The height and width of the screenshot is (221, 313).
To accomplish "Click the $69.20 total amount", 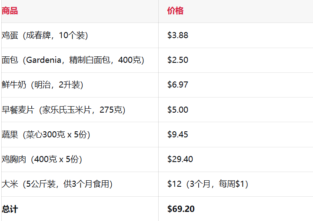I will 181,209.
